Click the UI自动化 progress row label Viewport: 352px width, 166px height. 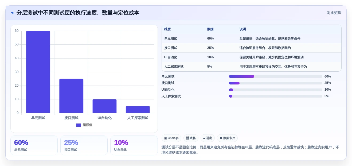[168, 90]
